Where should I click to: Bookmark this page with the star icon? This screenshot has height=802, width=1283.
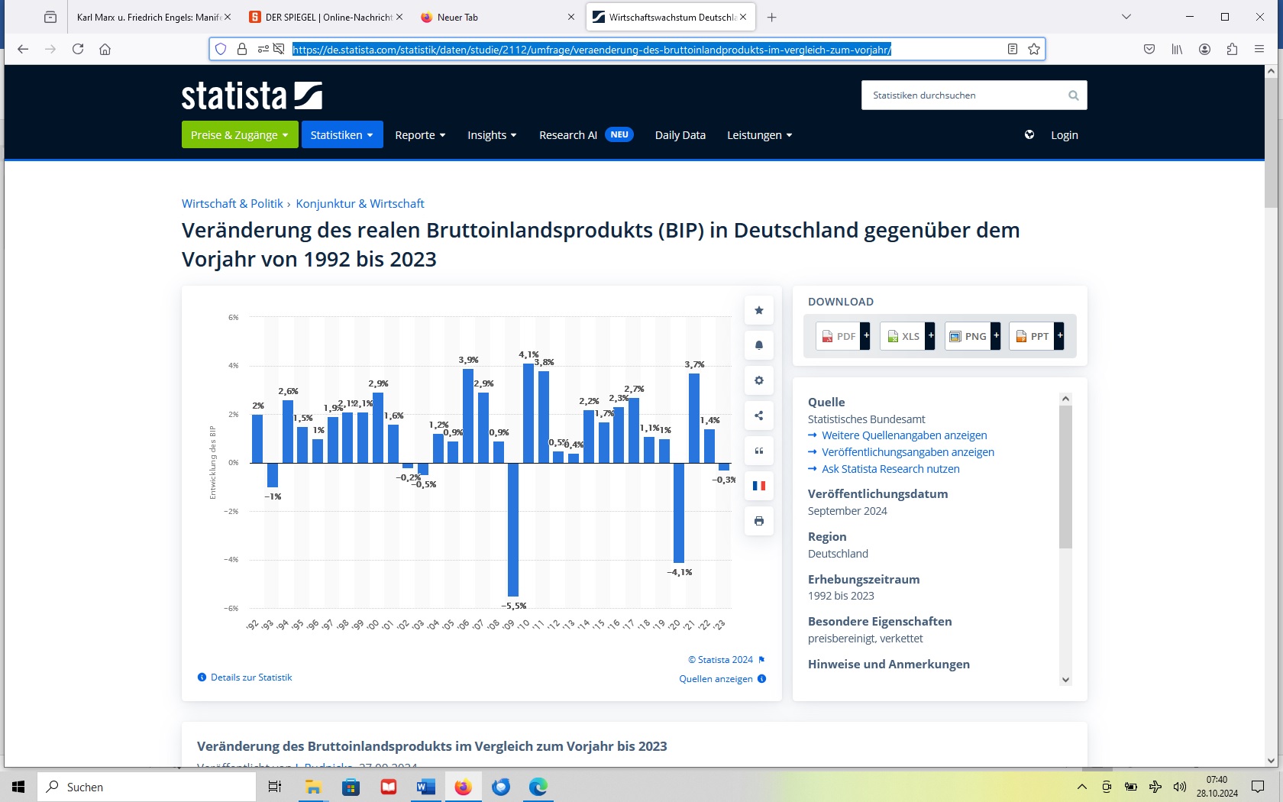[1034, 49]
